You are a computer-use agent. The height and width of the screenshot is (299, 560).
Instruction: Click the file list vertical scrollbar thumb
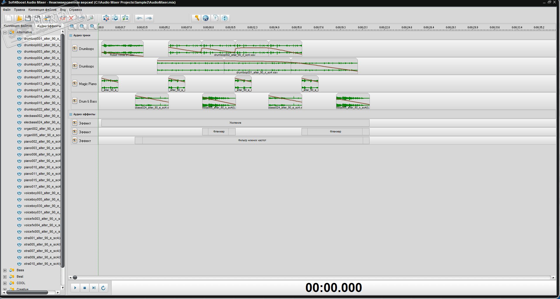(62, 151)
